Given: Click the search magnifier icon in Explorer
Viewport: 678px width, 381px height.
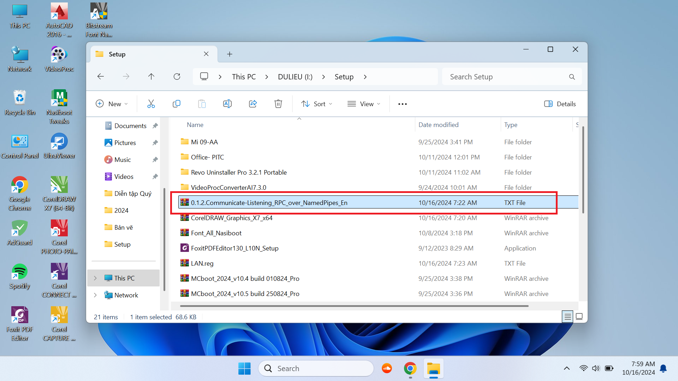Looking at the screenshot, I should (x=572, y=77).
